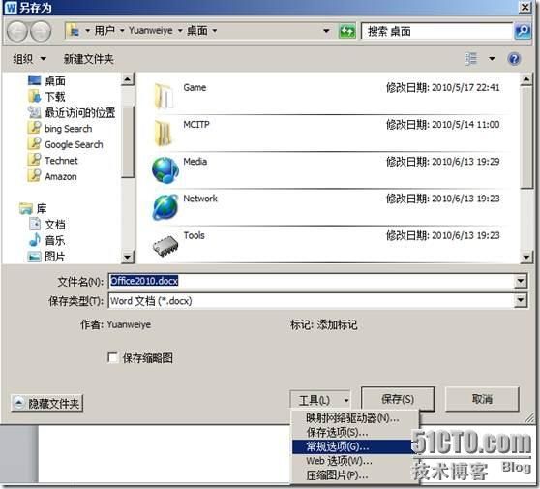Change the view with the view layout icon

471,59
